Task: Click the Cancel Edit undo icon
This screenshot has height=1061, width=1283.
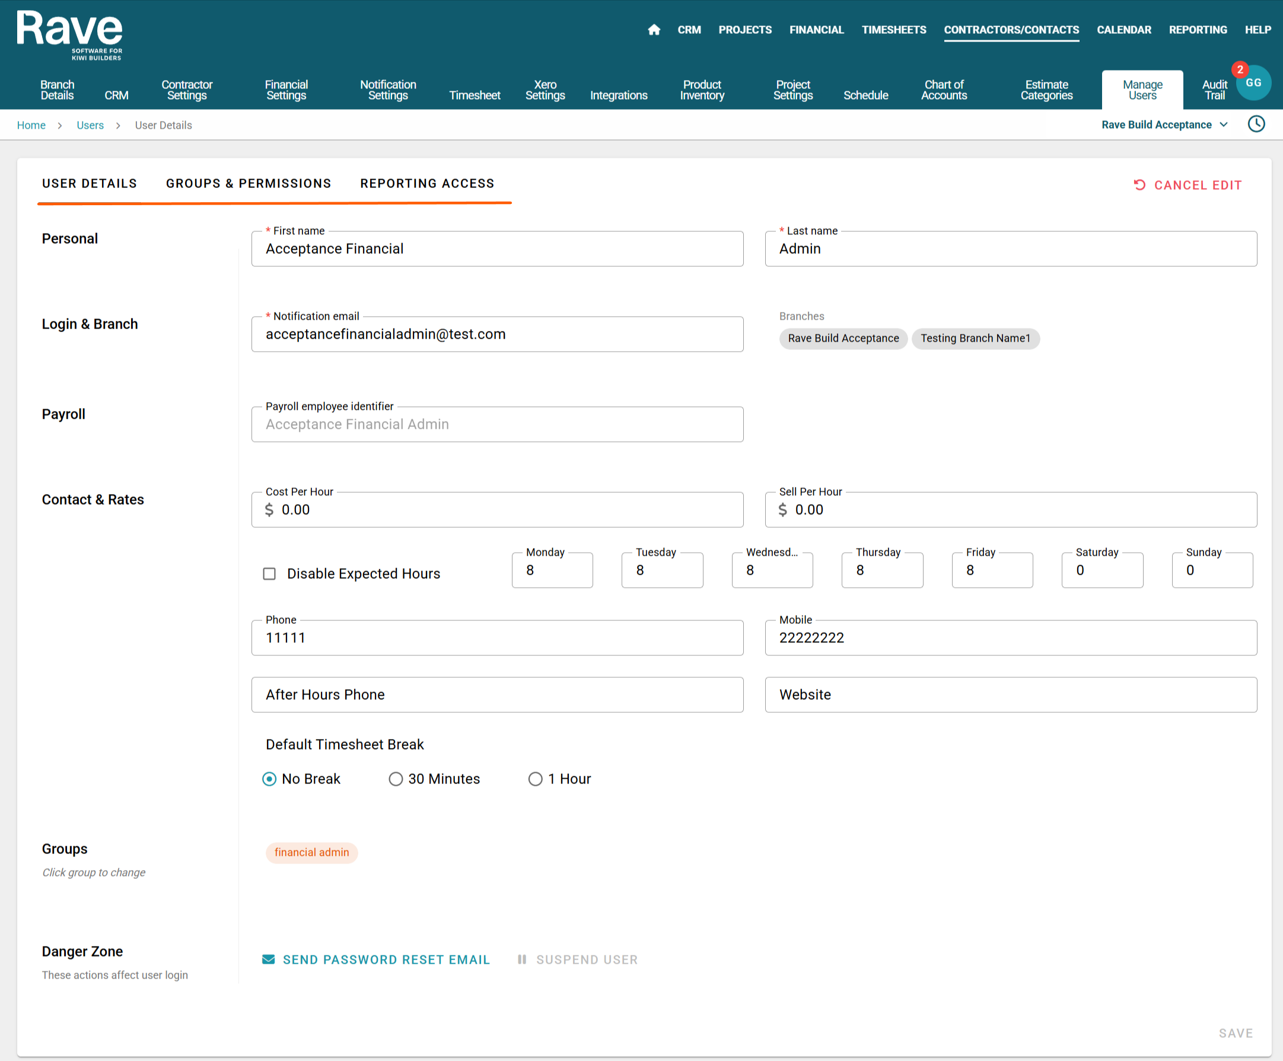Action: point(1139,185)
